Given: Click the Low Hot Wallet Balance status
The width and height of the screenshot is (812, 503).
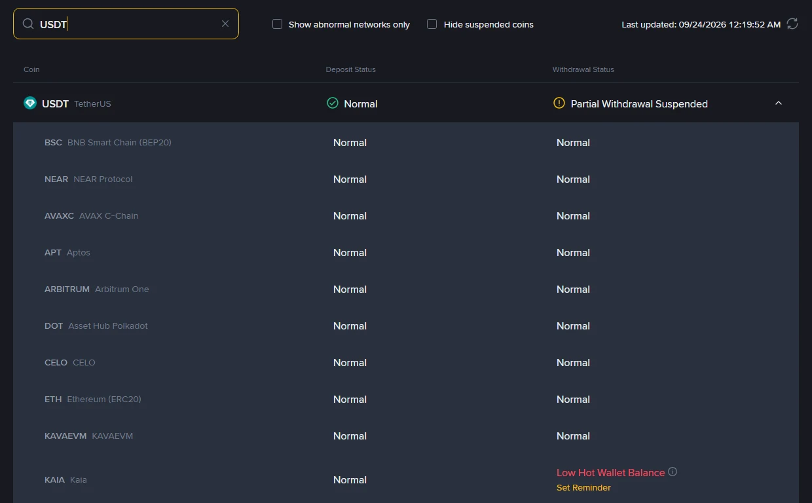Looking at the screenshot, I should [x=610, y=472].
